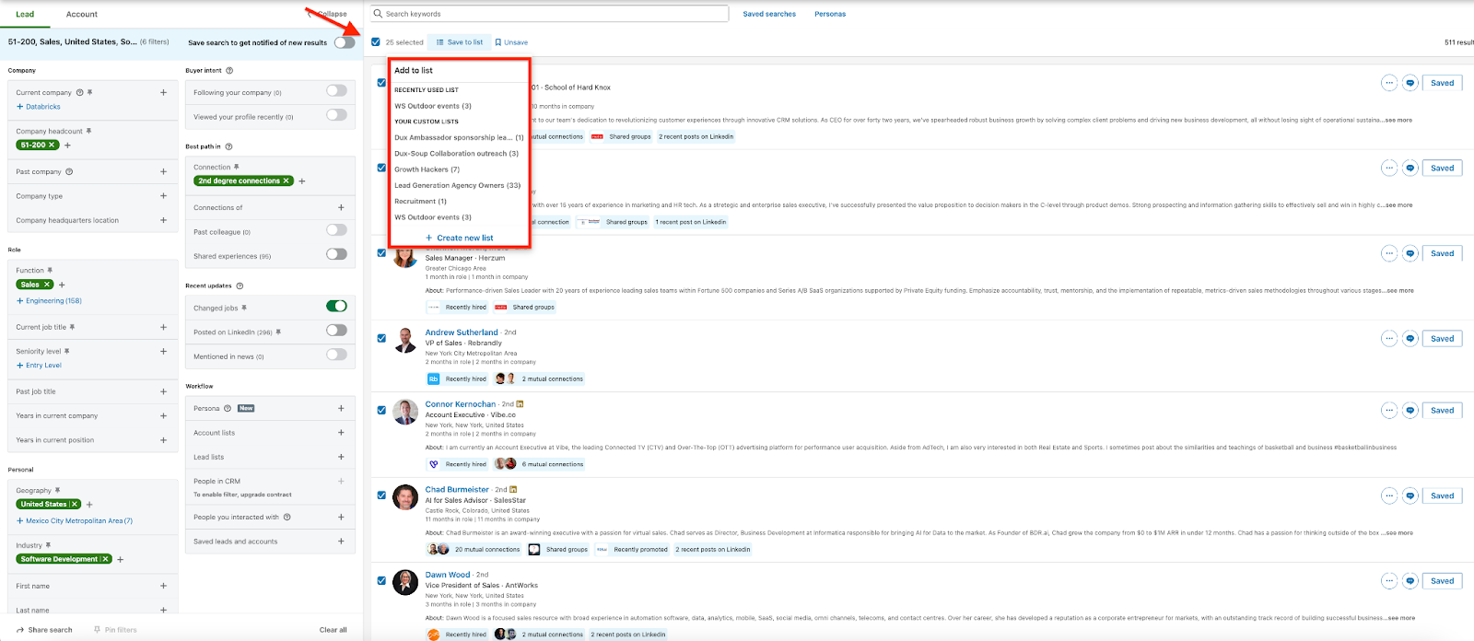Click the Best path in help icon
Image resolution: width=1474 pixels, height=641 pixels.
pos(228,146)
